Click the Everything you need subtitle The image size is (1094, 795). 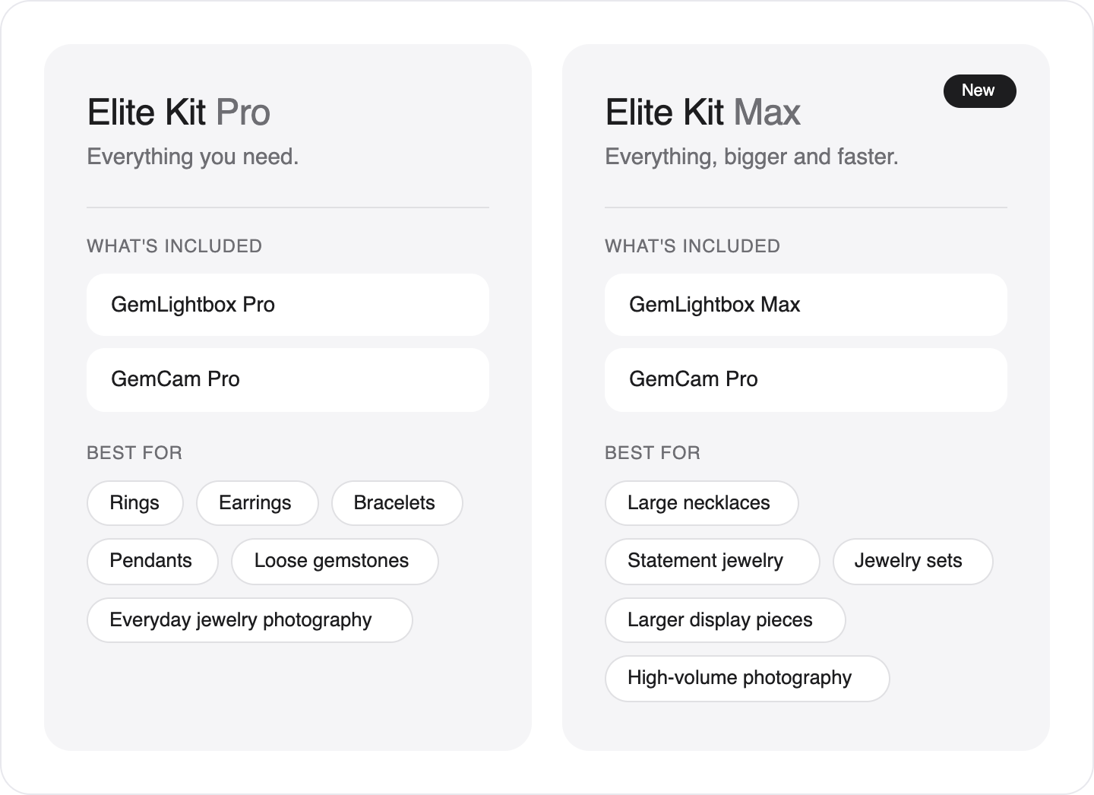coord(193,157)
